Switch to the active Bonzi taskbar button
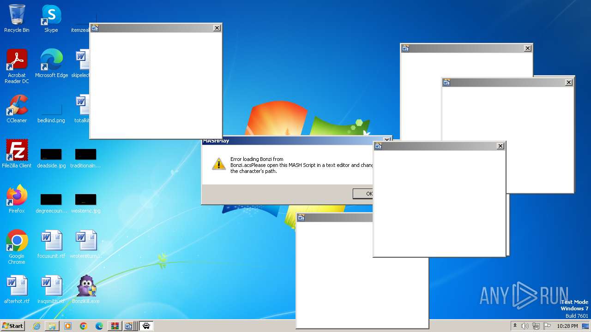591x332 pixels. coord(146,326)
